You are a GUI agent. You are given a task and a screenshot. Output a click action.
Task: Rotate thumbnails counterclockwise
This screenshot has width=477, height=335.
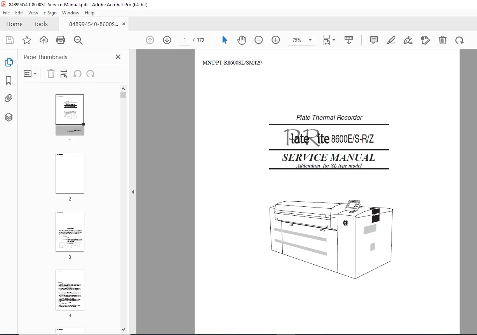(77, 73)
